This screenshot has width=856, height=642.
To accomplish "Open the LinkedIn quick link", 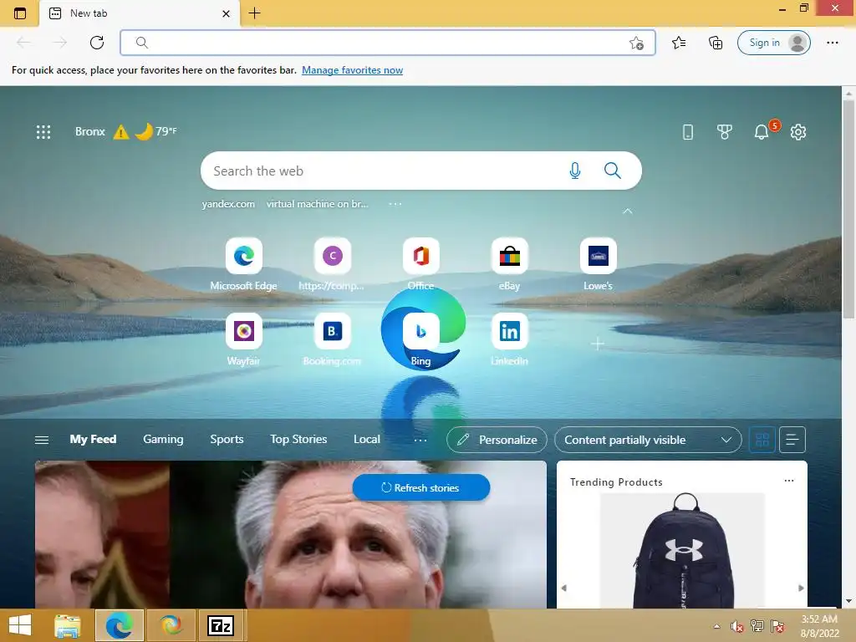I will (509, 339).
